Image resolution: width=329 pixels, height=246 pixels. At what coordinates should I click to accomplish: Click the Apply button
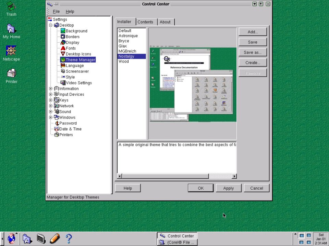click(228, 188)
